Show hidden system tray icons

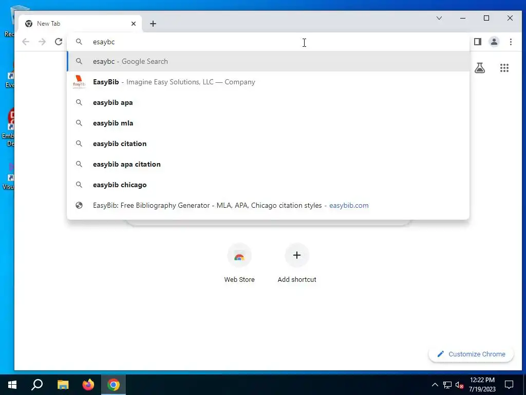[435, 385]
